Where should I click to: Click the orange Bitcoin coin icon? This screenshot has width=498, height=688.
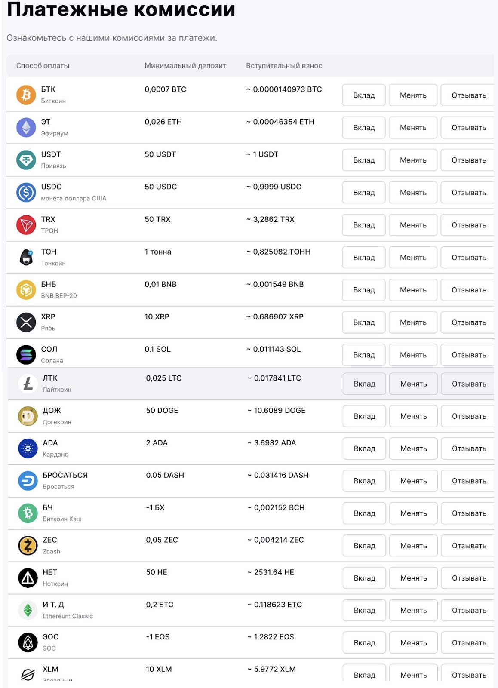[x=26, y=95]
